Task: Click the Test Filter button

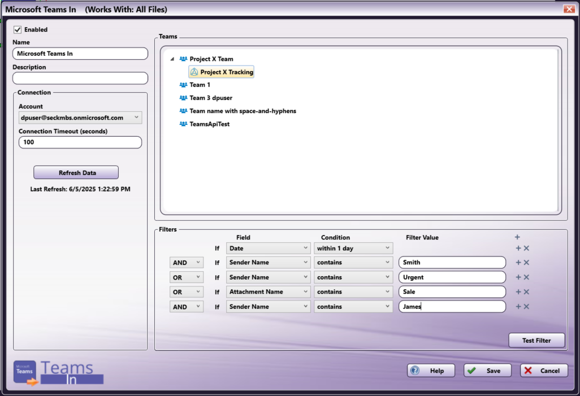Action: pos(536,341)
